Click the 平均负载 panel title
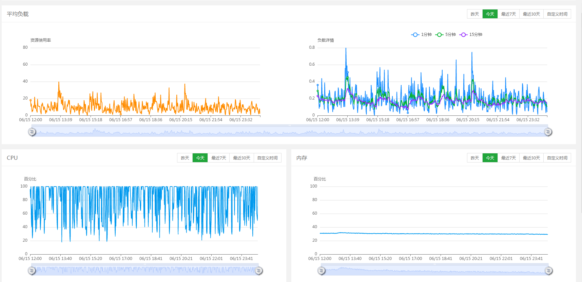The height and width of the screenshot is (282, 582). [18, 14]
